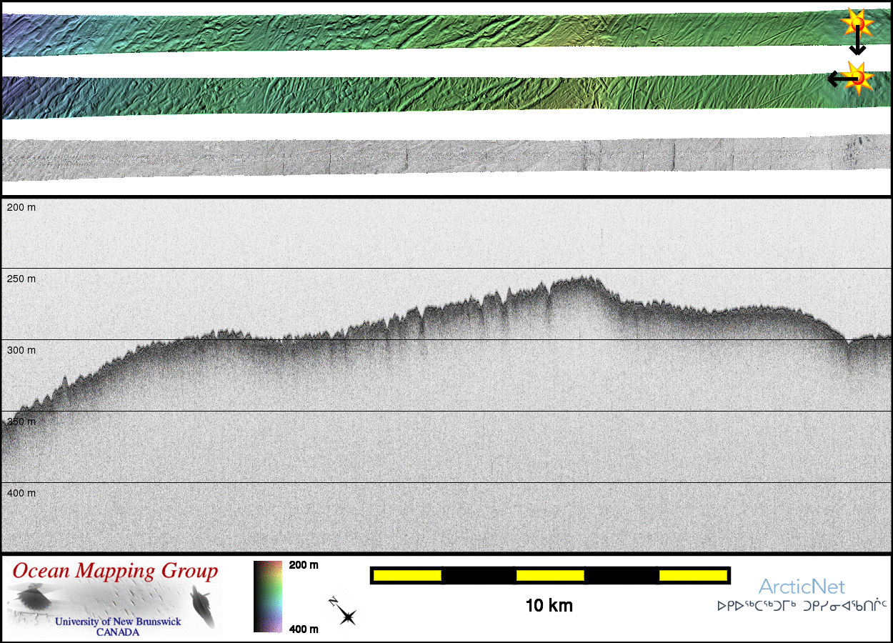The image size is (893, 643).
Task: Select the 250 m depth axis label
Action: [x=21, y=279]
